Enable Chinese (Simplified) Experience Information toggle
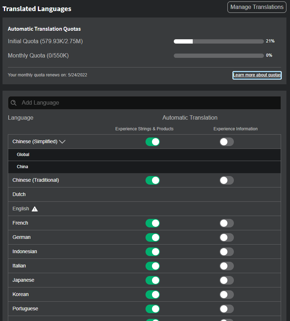This screenshot has width=290, height=321. click(226, 142)
